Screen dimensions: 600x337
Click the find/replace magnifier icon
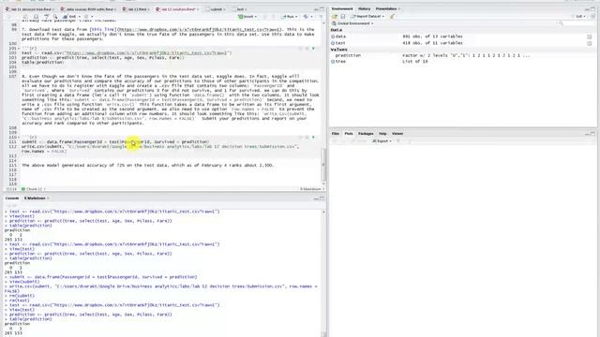pyautogui.click(x=55, y=17)
